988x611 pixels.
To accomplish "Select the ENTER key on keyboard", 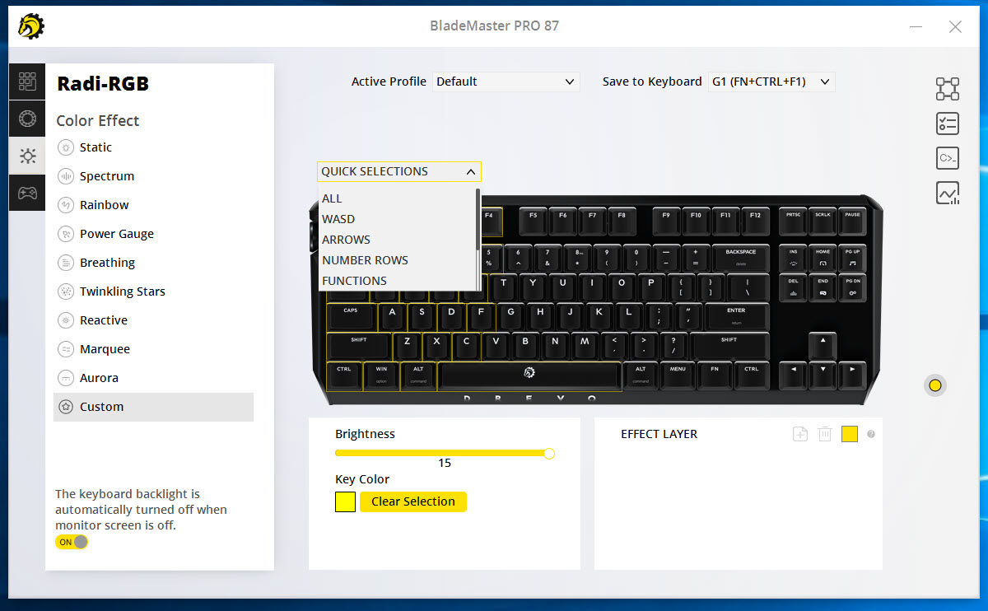I will (x=736, y=316).
